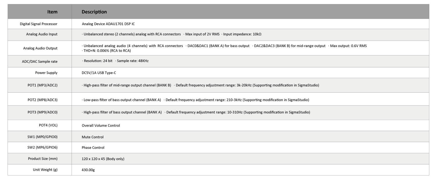The width and height of the screenshot is (435, 181).
Task: Click the THD+N 0.006% specification line
Action: coord(106,51)
